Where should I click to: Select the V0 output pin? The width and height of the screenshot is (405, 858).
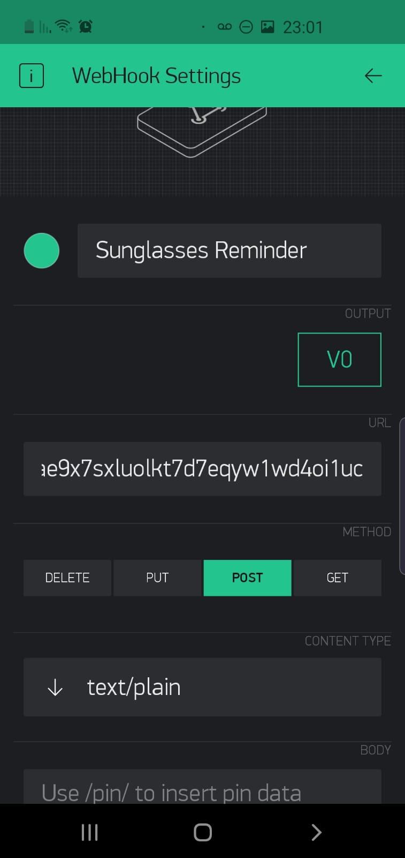(x=339, y=359)
